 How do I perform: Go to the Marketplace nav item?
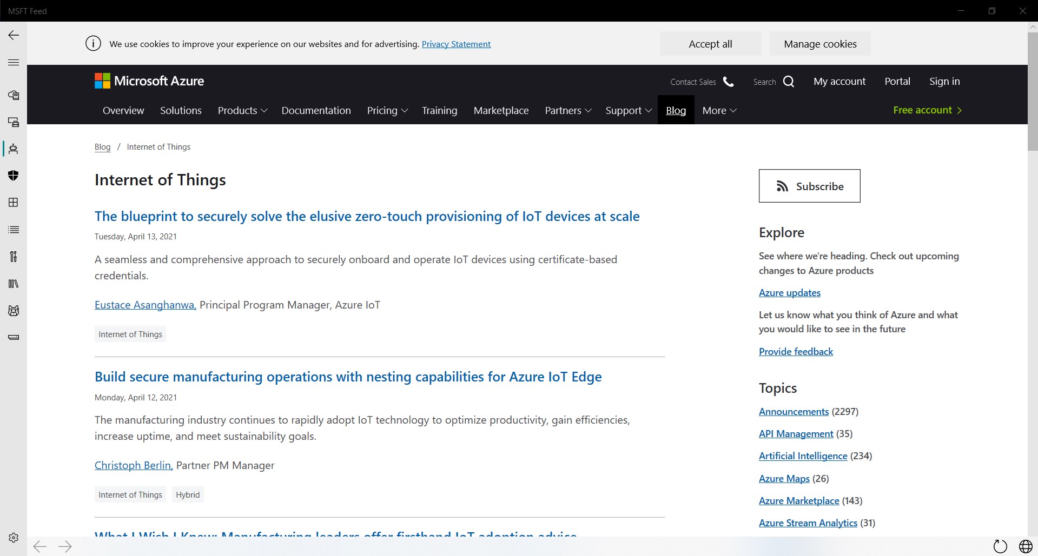[501, 111]
